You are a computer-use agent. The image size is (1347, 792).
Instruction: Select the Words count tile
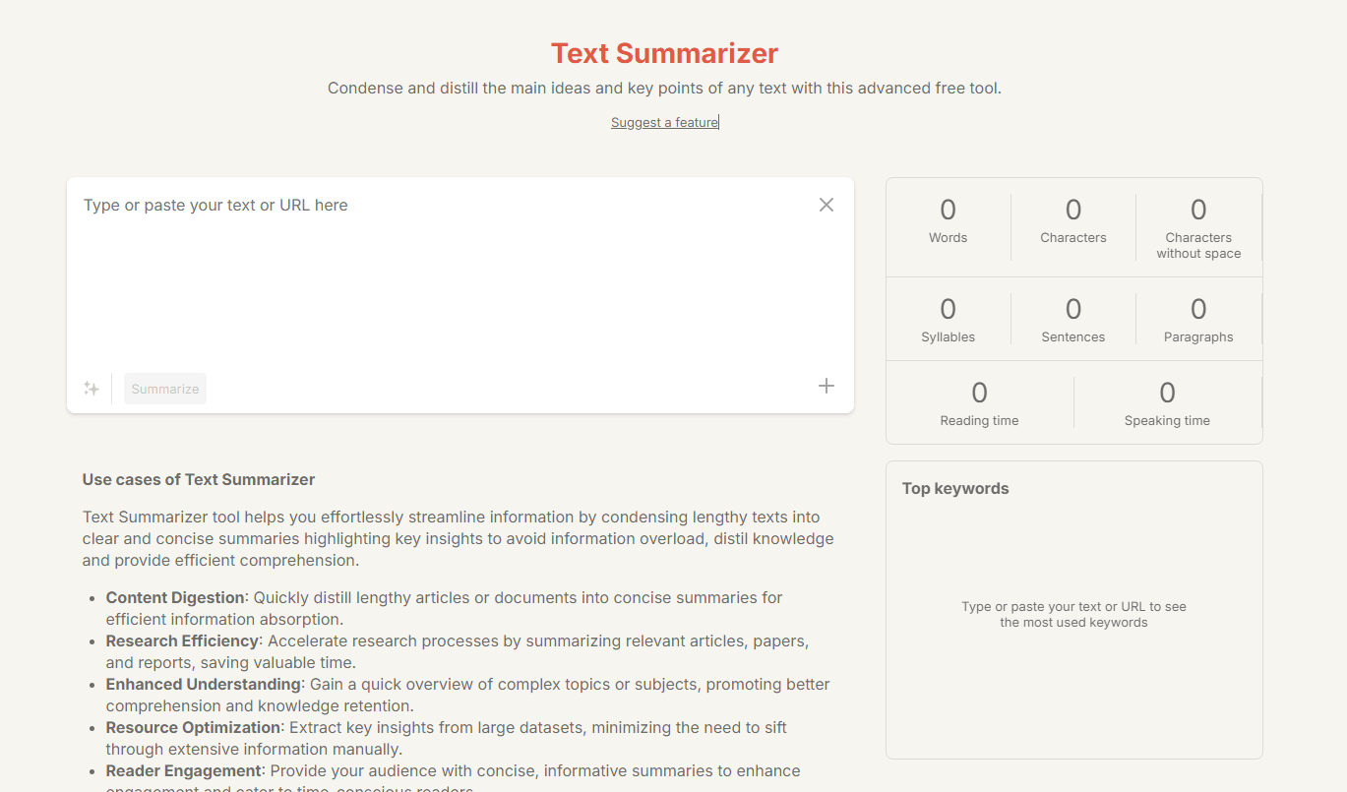[x=948, y=221]
